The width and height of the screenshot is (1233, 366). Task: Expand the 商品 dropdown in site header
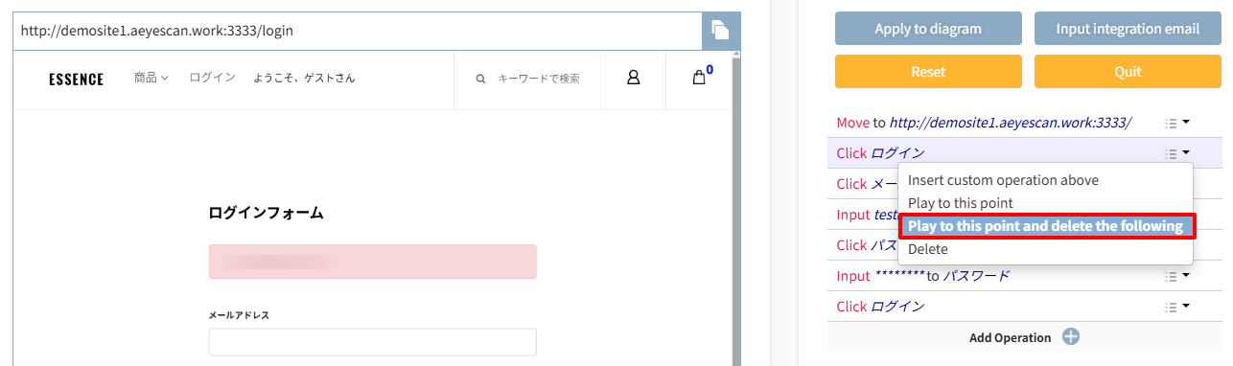151,79
